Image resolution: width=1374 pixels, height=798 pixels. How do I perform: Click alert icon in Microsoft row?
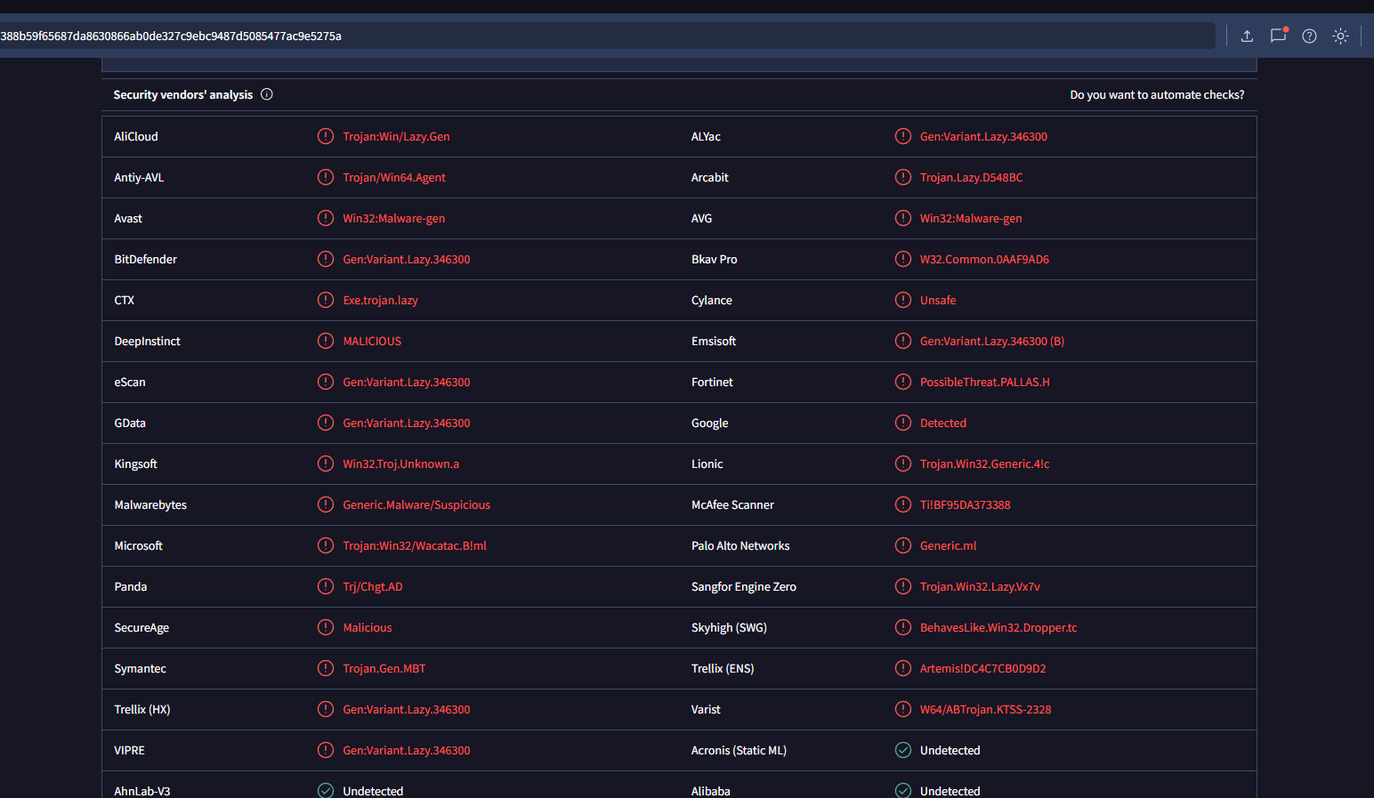pos(326,545)
